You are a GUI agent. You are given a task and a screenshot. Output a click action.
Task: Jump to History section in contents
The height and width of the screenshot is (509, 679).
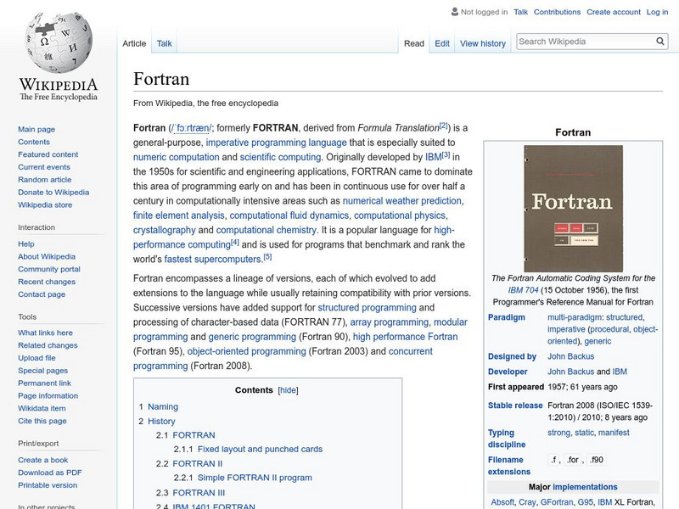161,421
